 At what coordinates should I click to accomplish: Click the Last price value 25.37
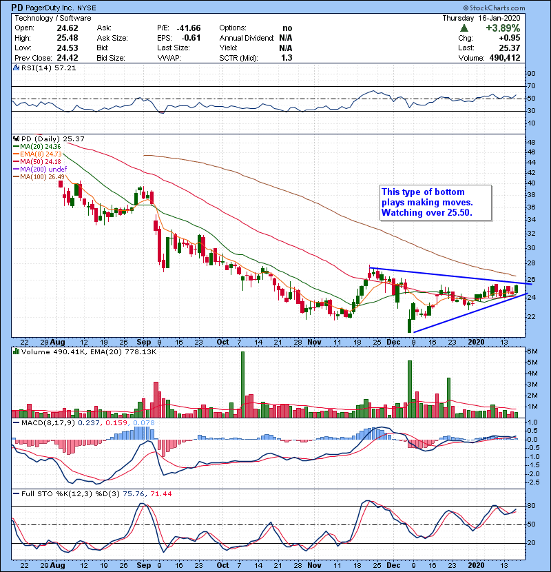[510, 48]
